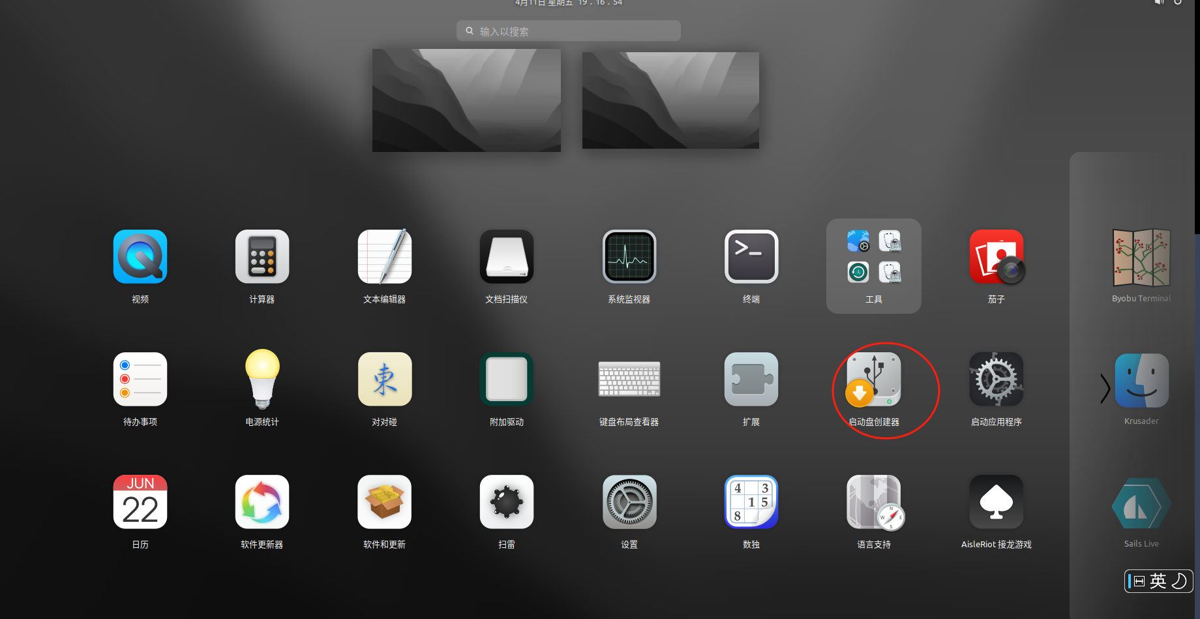1200x619 pixels.
Task: Switch to the second workspace thumbnail
Action: pyautogui.click(x=670, y=100)
